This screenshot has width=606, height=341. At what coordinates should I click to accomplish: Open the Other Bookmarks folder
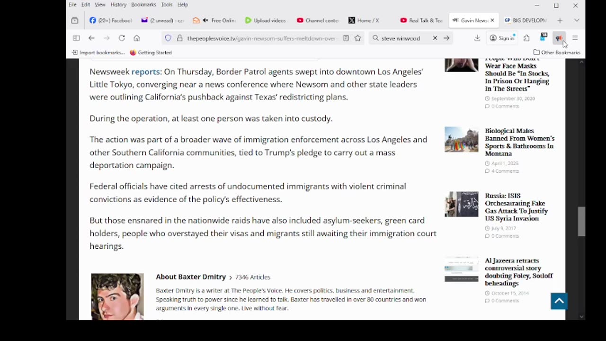coord(557,53)
